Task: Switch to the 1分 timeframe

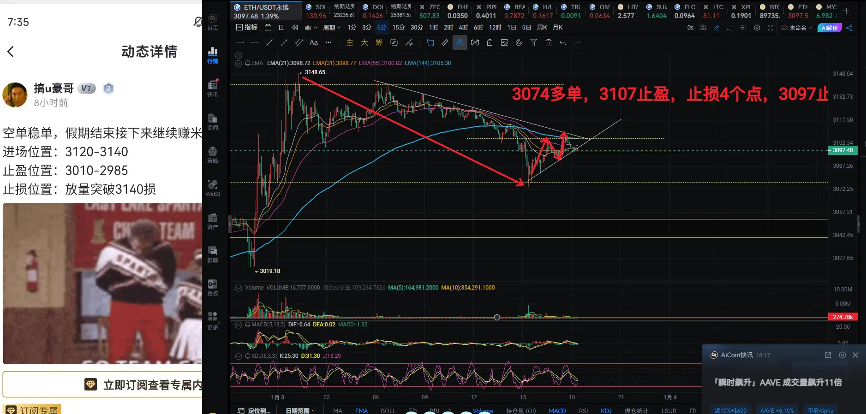Action: coord(352,28)
